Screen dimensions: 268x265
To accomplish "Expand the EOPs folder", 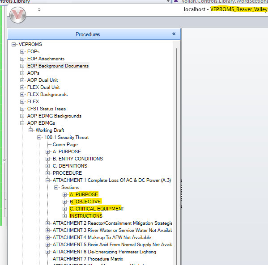I will click(22, 51).
